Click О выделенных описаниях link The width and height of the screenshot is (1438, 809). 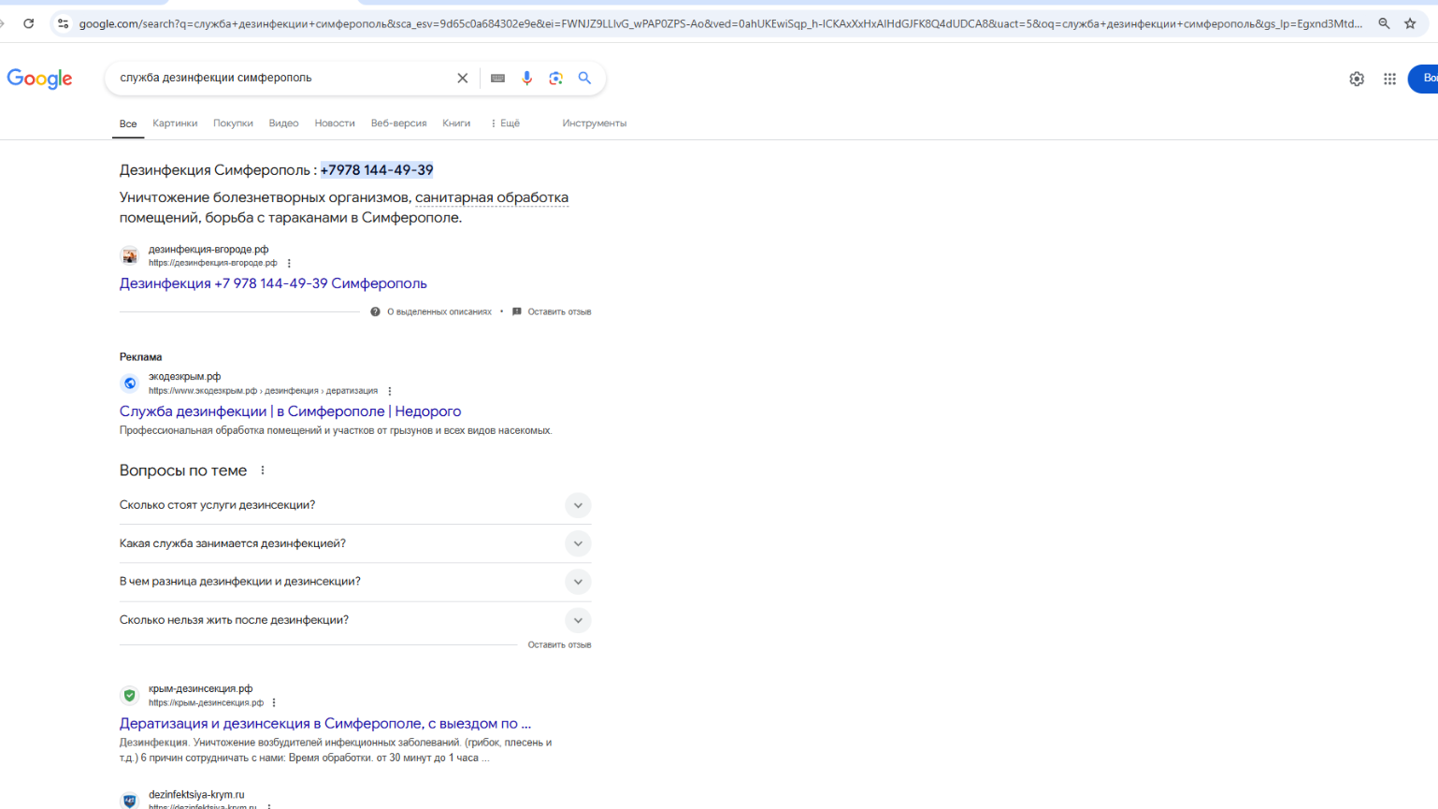click(x=439, y=312)
